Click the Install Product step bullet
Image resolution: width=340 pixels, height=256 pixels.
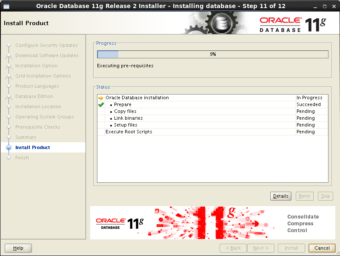pos(9,147)
